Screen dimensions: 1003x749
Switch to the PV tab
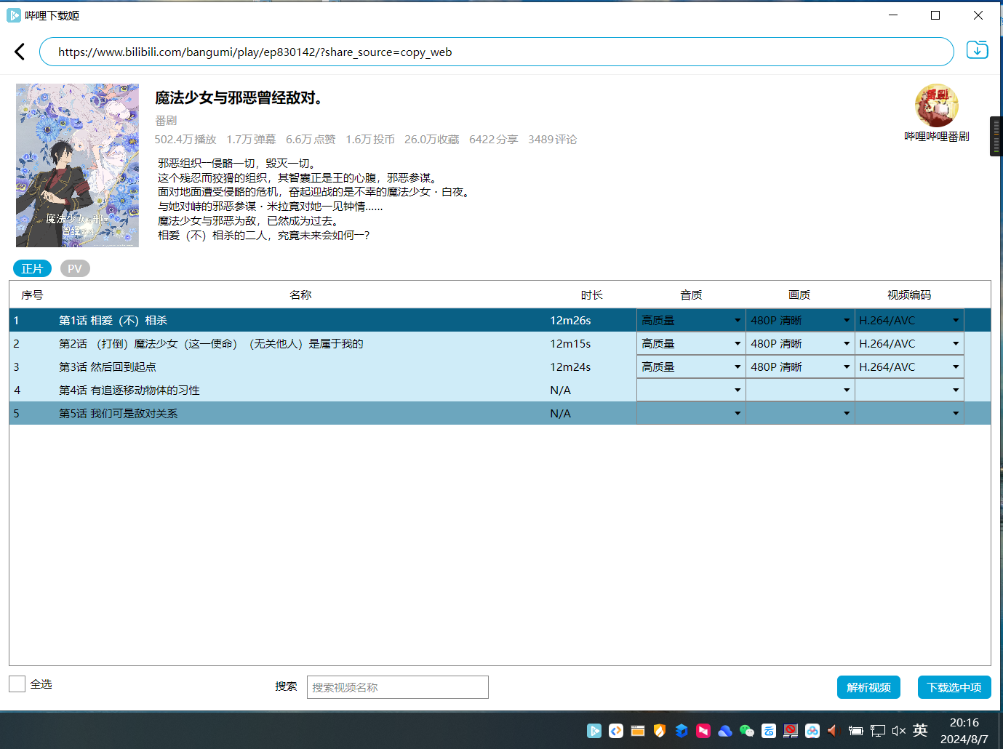(75, 268)
